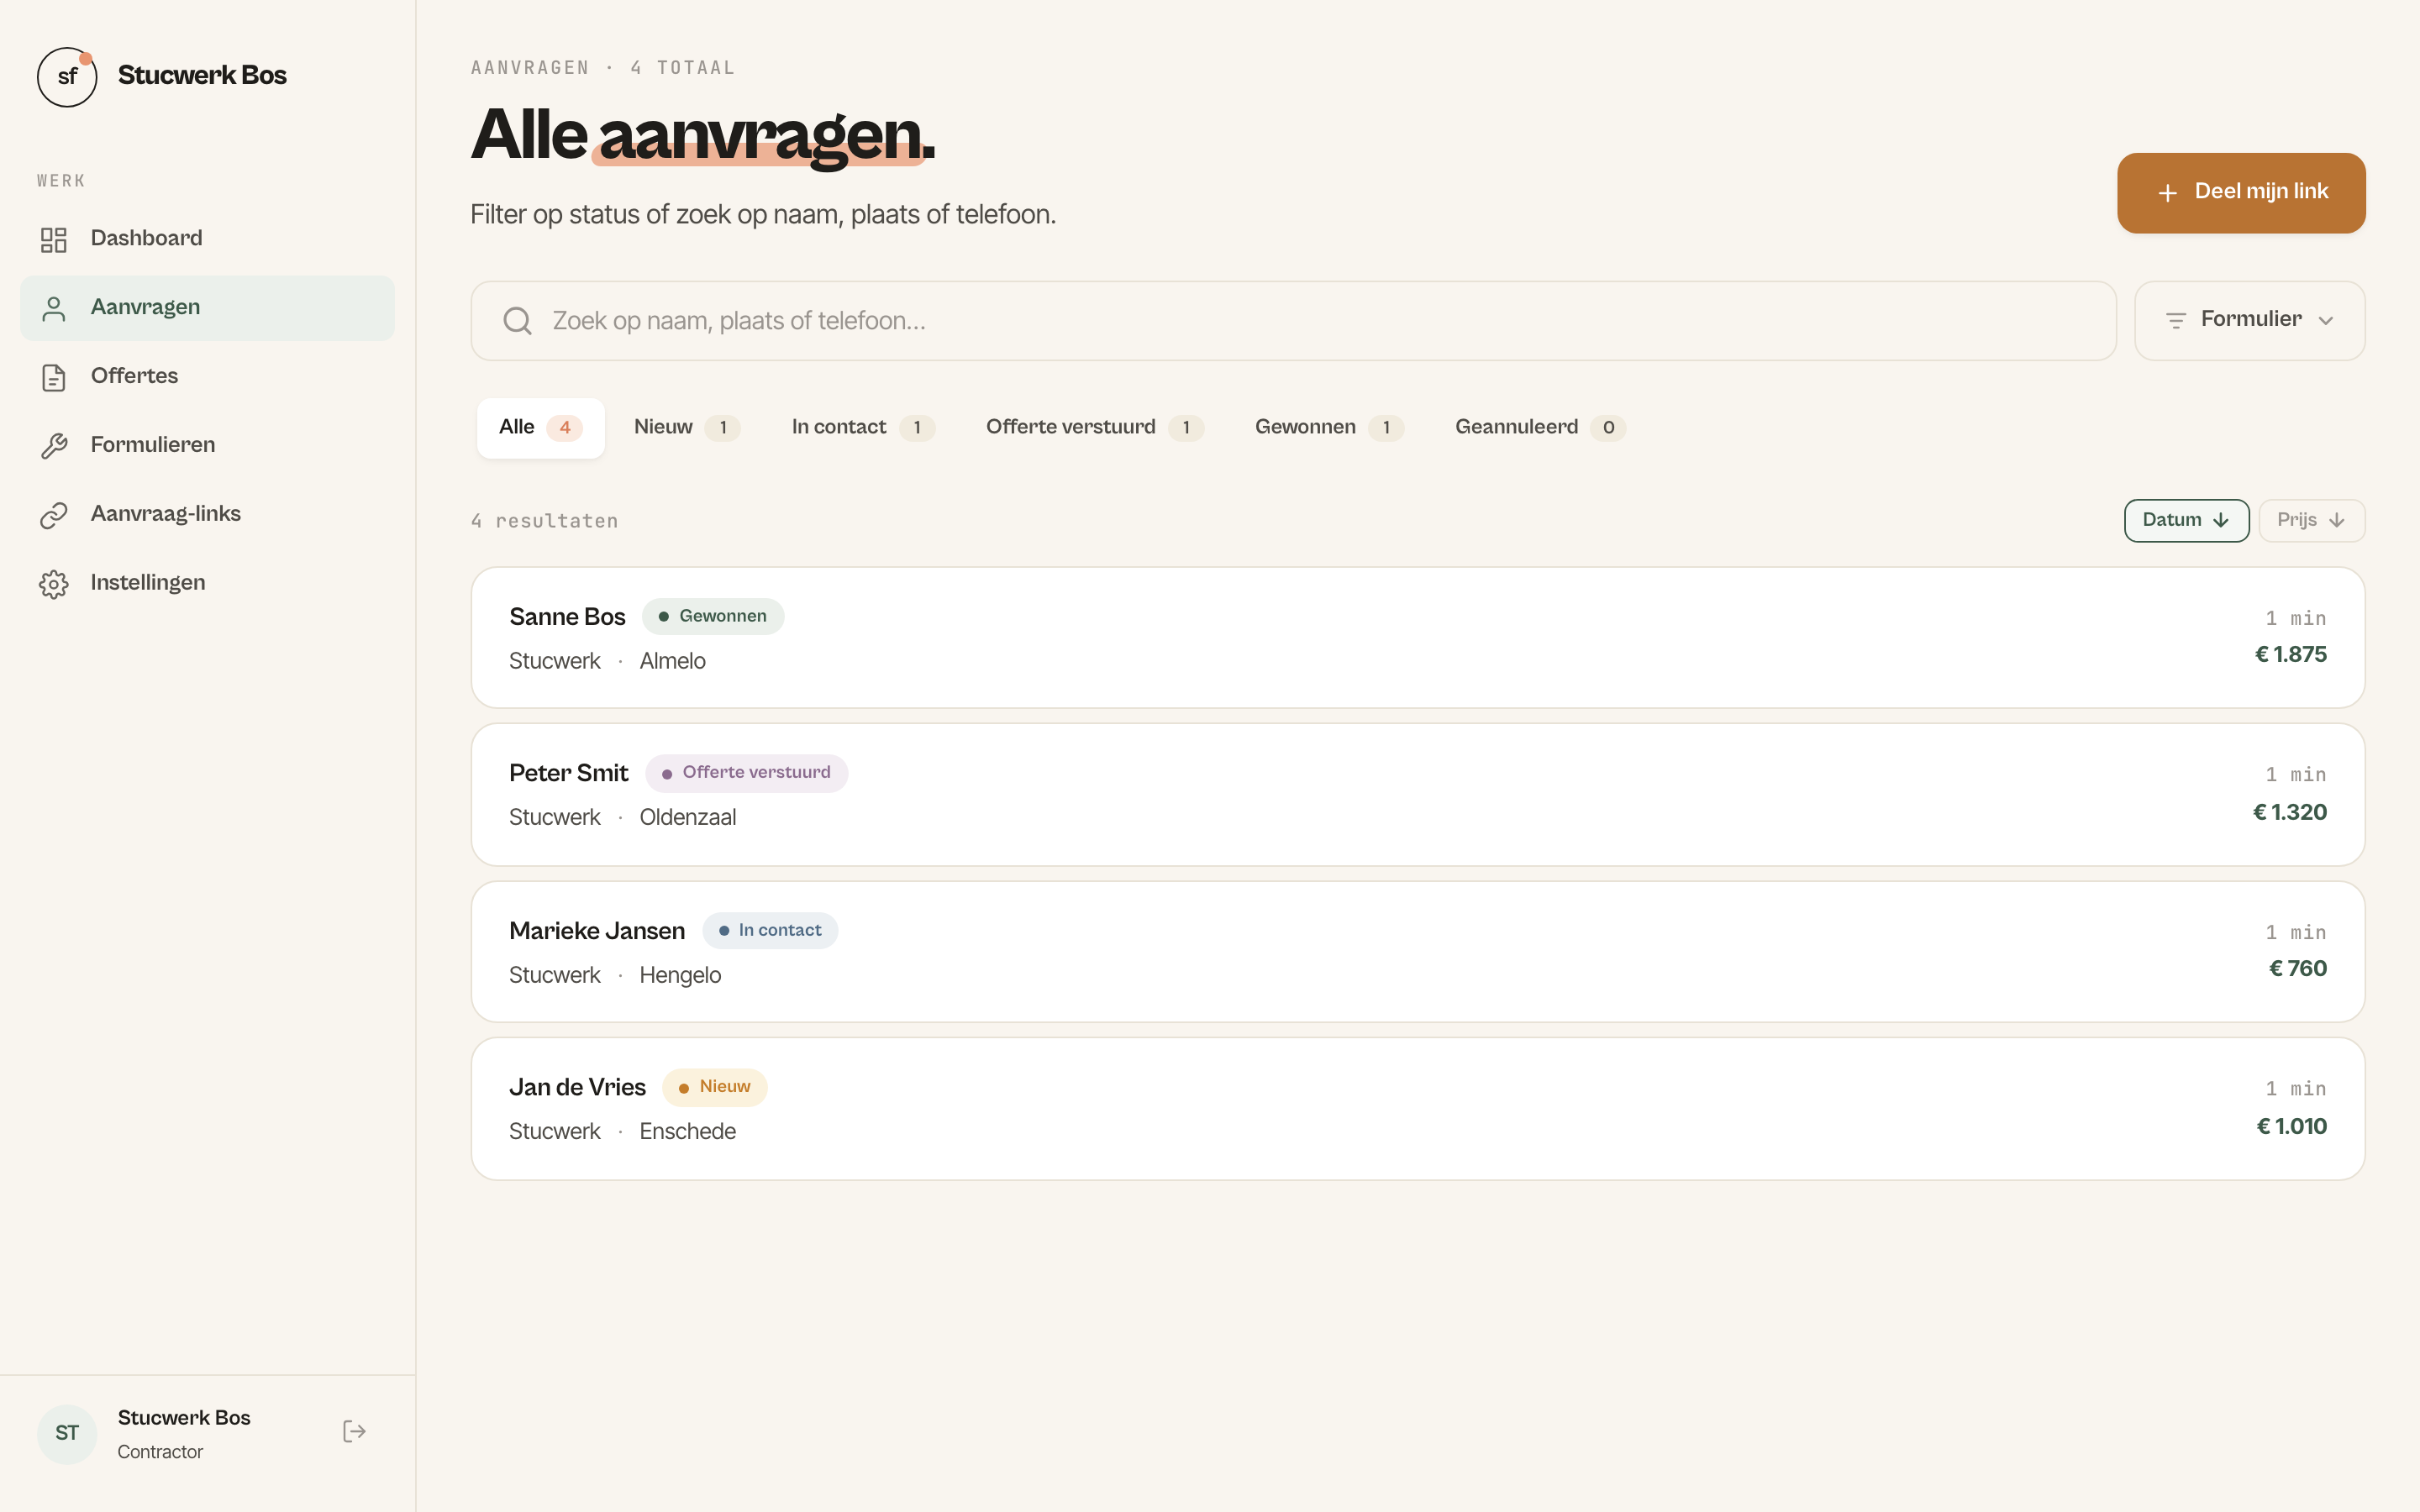
Task: Focus the search field for naam, plaats
Action: tap(1293, 321)
